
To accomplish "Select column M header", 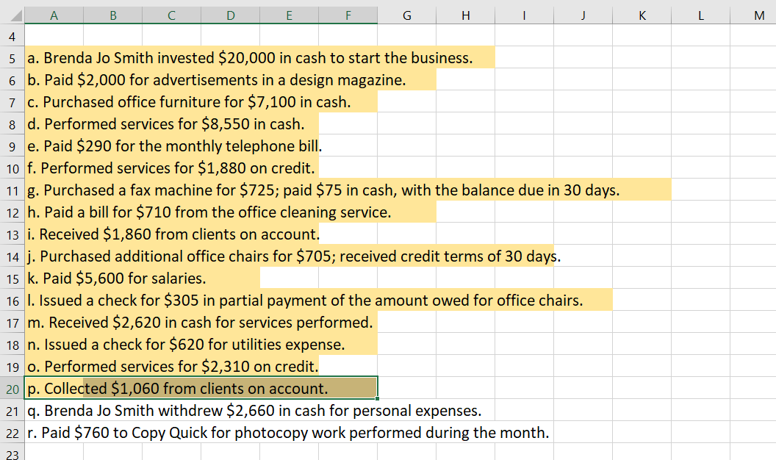I will [759, 13].
